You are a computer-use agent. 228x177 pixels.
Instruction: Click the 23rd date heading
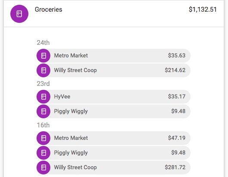tap(43, 84)
